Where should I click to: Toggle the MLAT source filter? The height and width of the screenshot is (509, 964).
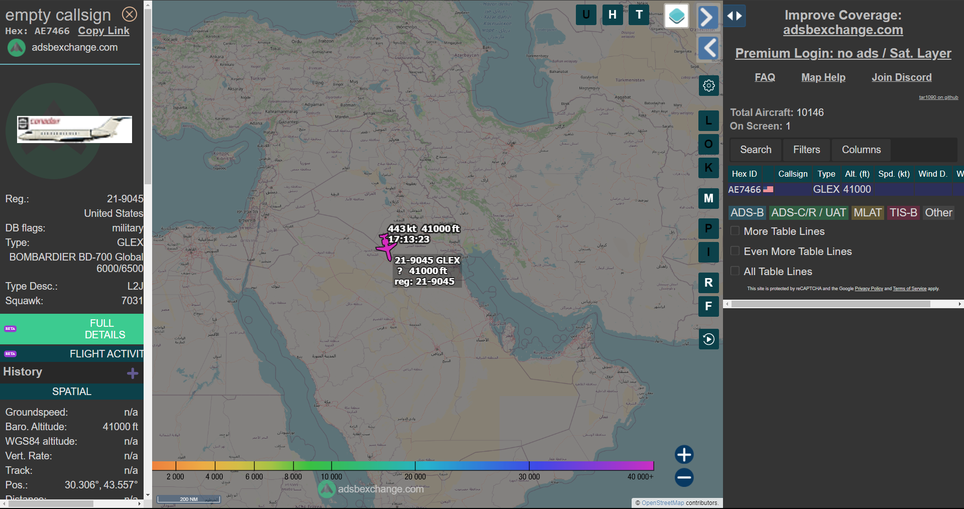pyautogui.click(x=868, y=213)
